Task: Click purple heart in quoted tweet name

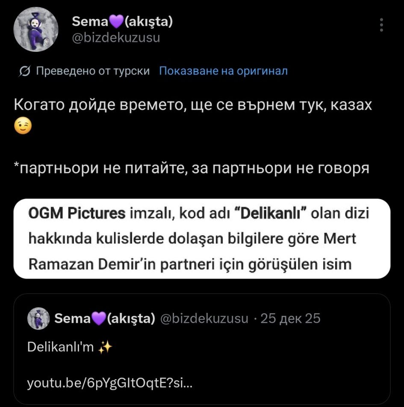Action: tap(99, 319)
